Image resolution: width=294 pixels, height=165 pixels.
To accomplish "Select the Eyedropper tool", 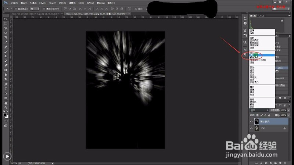I will click(6, 42).
